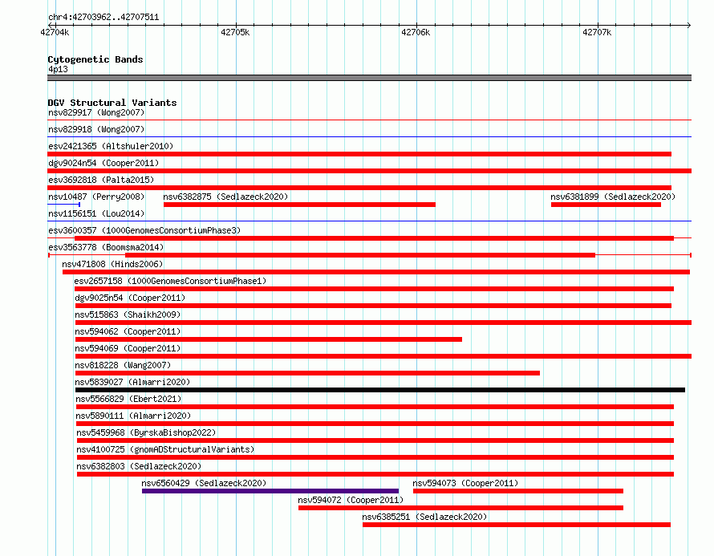Viewport: 714px width, 556px height.
Task: Click nsv5890111 (Almarri2020) label
Action: pyautogui.click(x=133, y=416)
